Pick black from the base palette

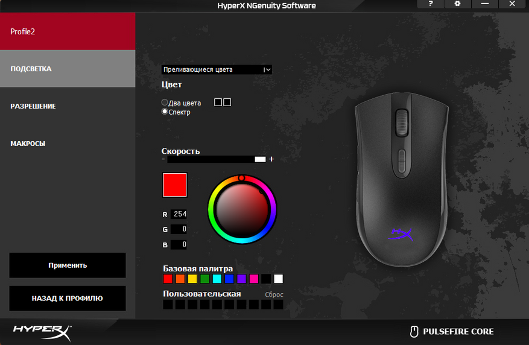pyautogui.click(x=266, y=279)
